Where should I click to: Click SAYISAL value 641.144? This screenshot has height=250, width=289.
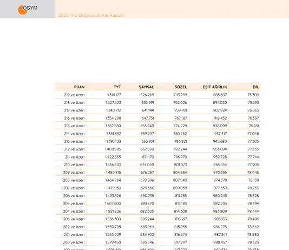(148, 110)
